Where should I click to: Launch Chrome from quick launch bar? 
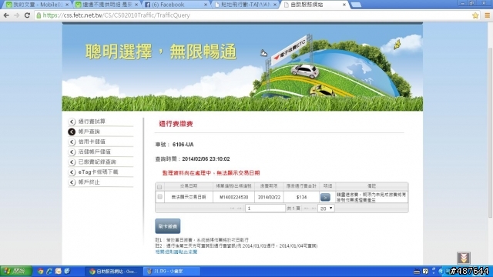[x=40, y=271]
